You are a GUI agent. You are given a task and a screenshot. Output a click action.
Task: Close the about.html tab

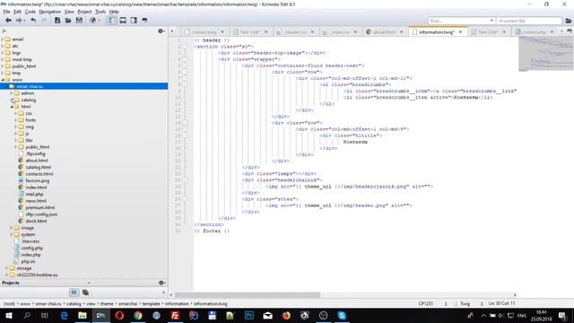tap(401, 32)
